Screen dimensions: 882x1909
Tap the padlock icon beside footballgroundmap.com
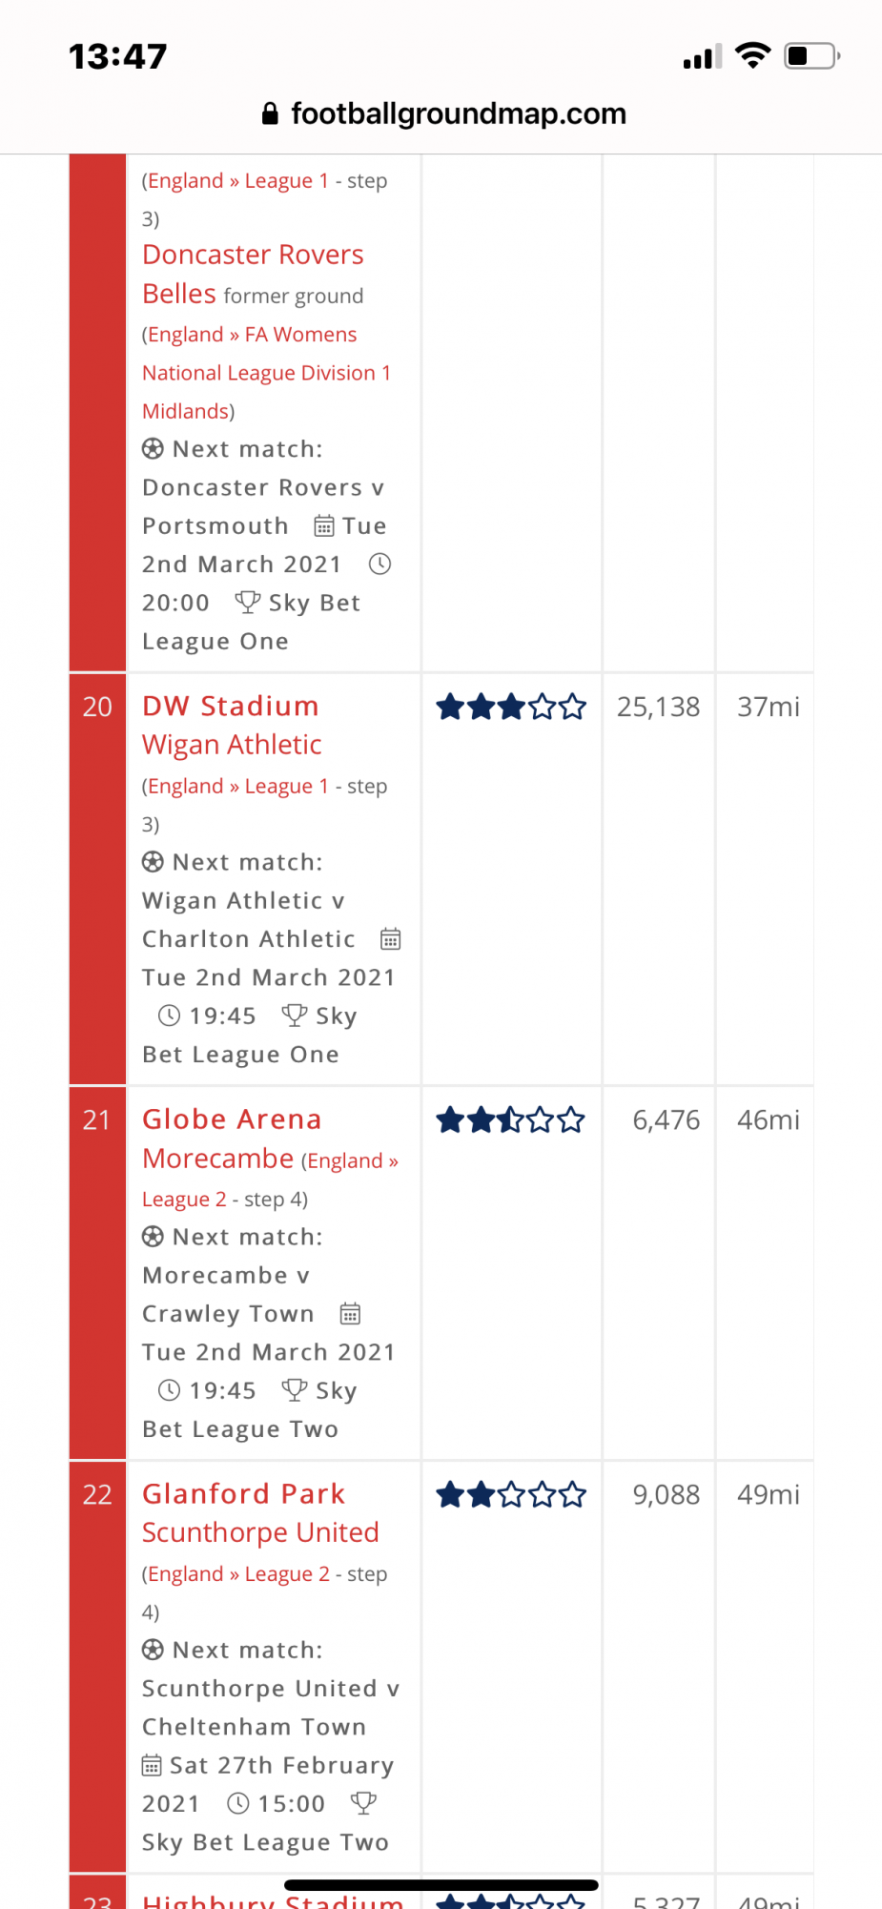click(270, 114)
